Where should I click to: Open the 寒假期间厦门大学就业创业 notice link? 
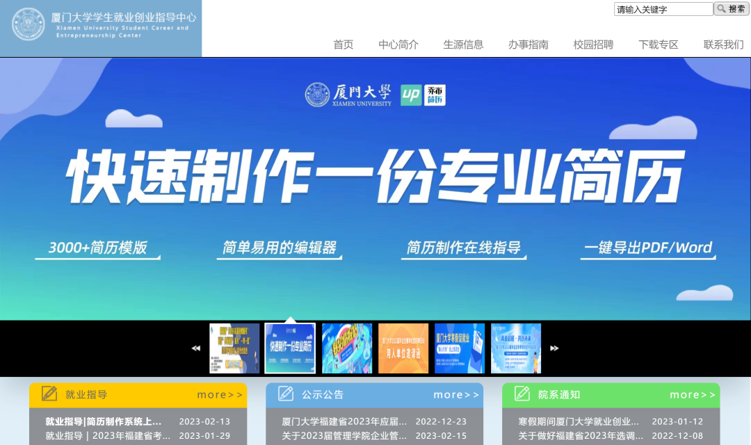(x=579, y=421)
